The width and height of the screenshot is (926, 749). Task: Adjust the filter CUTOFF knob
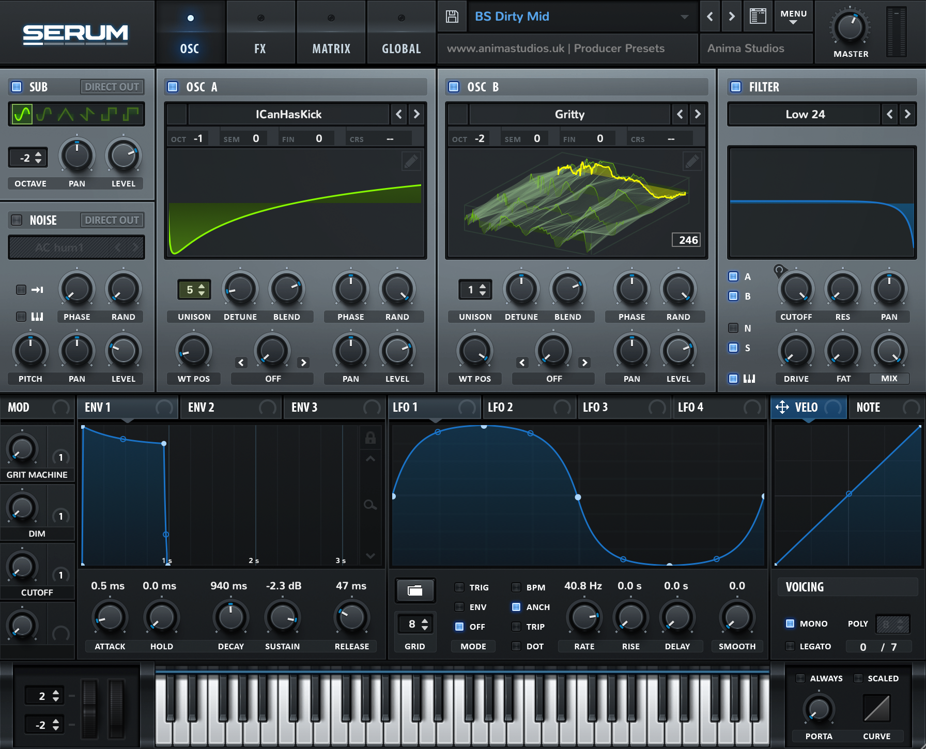click(x=796, y=290)
